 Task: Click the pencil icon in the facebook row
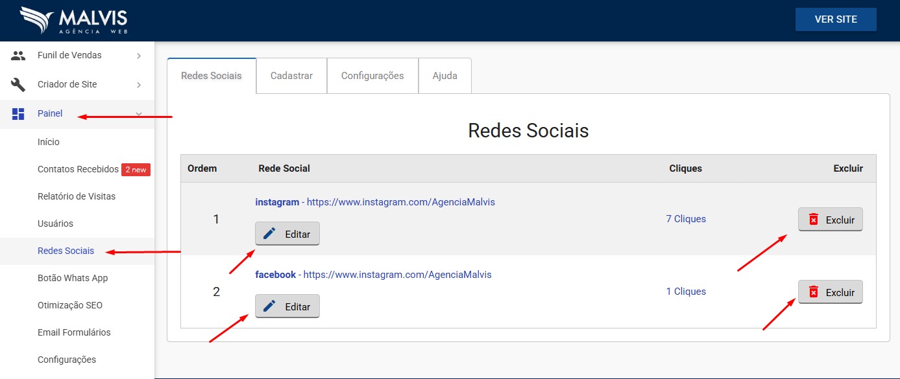[270, 306]
